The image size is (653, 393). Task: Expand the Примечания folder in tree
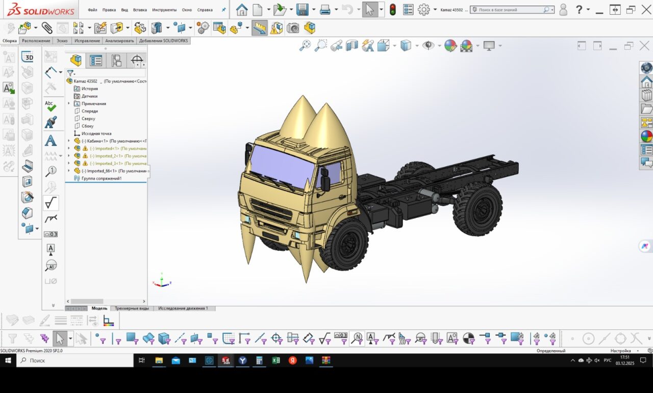point(69,104)
